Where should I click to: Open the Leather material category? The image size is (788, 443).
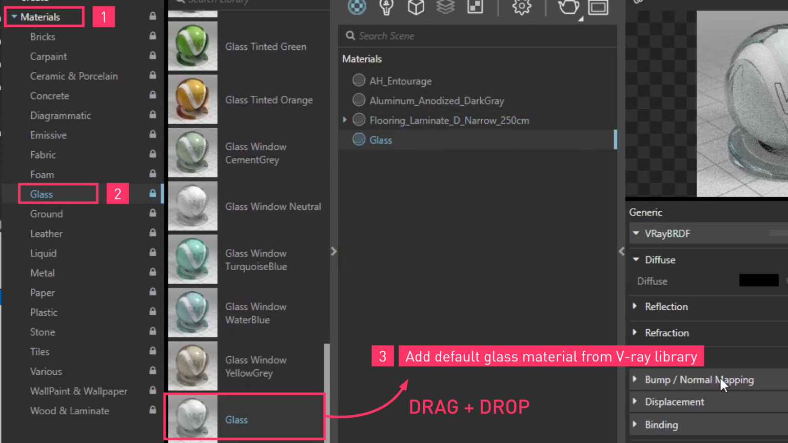tap(46, 233)
